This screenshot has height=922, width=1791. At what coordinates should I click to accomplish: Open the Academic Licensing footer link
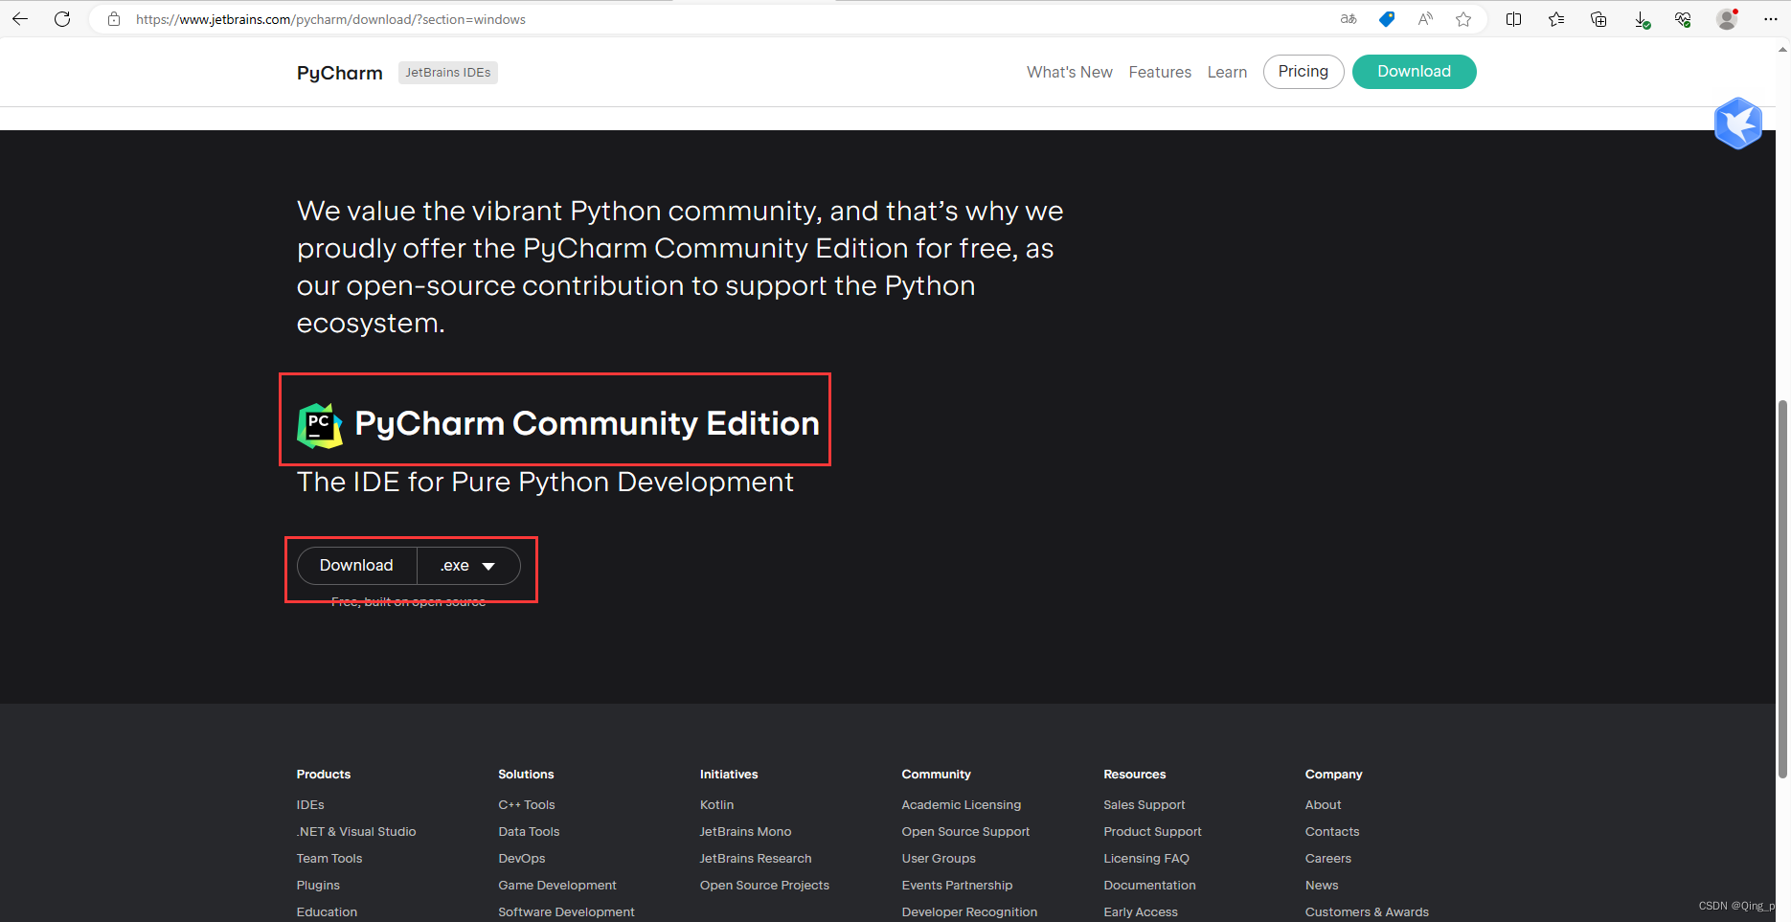tap(961, 805)
